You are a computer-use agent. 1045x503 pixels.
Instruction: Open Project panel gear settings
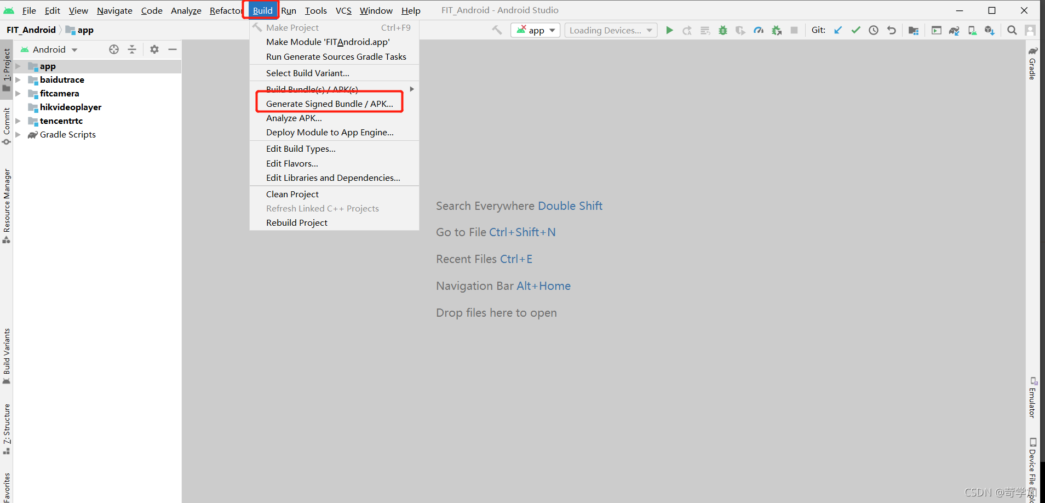pos(154,49)
